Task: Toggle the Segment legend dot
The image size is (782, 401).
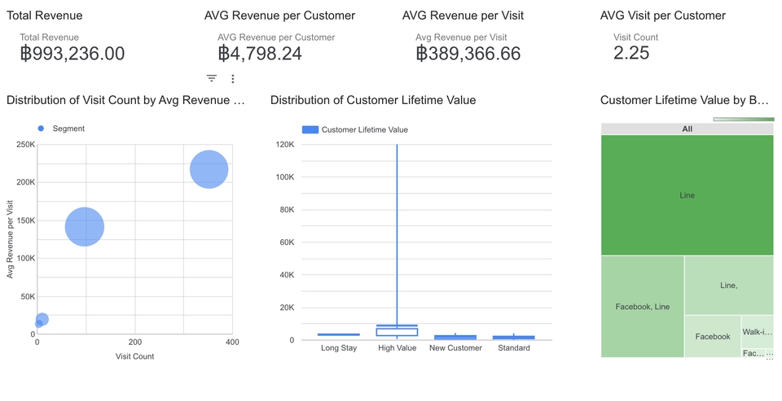Action: point(41,129)
